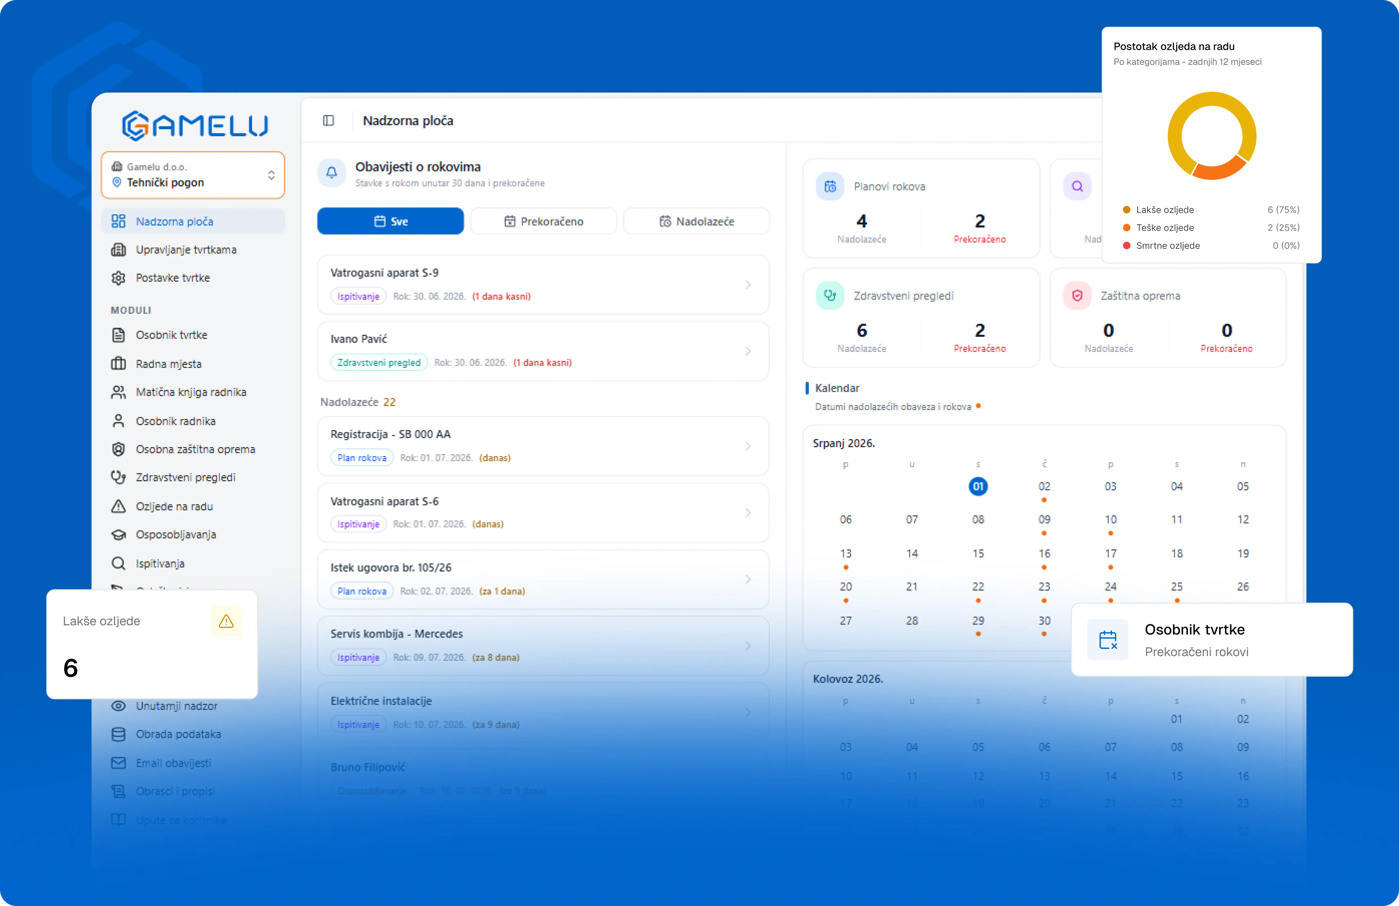Switch to the Prekoračeno filter tab

[x=543, y=221]
